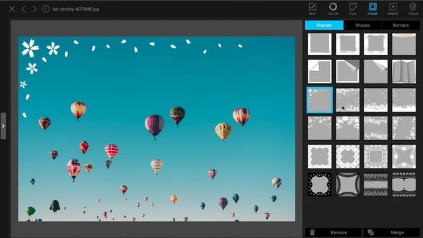Select the fourth frame in third row
423x238 pixels.
pyautogui.click(x=404, y=100)
